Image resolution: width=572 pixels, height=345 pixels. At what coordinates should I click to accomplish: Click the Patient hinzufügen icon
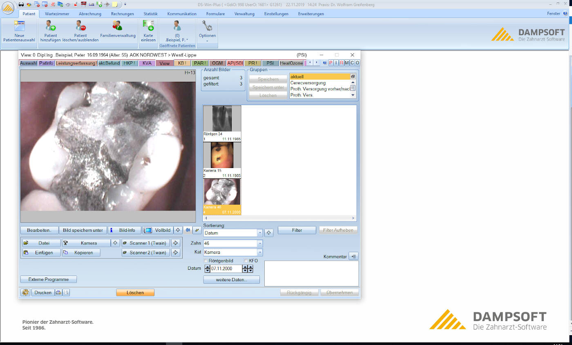(51, 31)
